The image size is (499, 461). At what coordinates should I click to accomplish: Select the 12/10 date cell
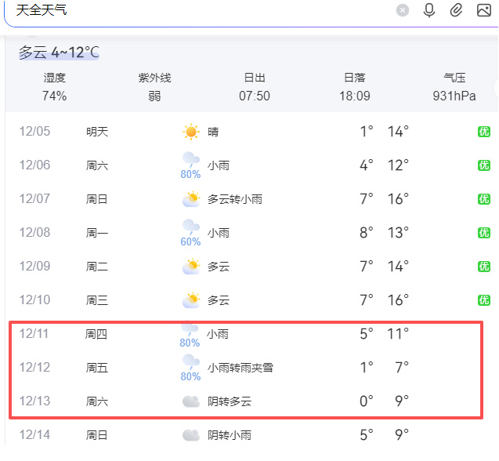[34, 299]
